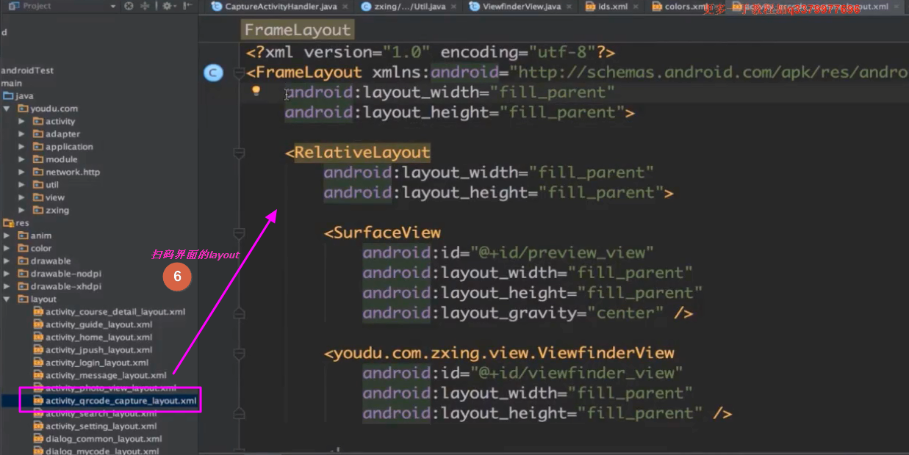
Task: Fold the RelativeLayout code block
Action: pyautogui.click(x=238, y=153)
